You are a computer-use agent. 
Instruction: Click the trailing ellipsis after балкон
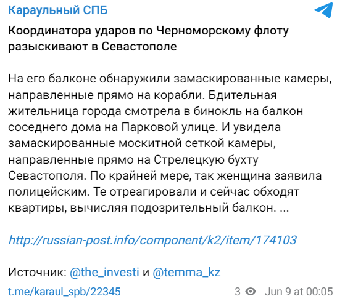pos(285,208)
